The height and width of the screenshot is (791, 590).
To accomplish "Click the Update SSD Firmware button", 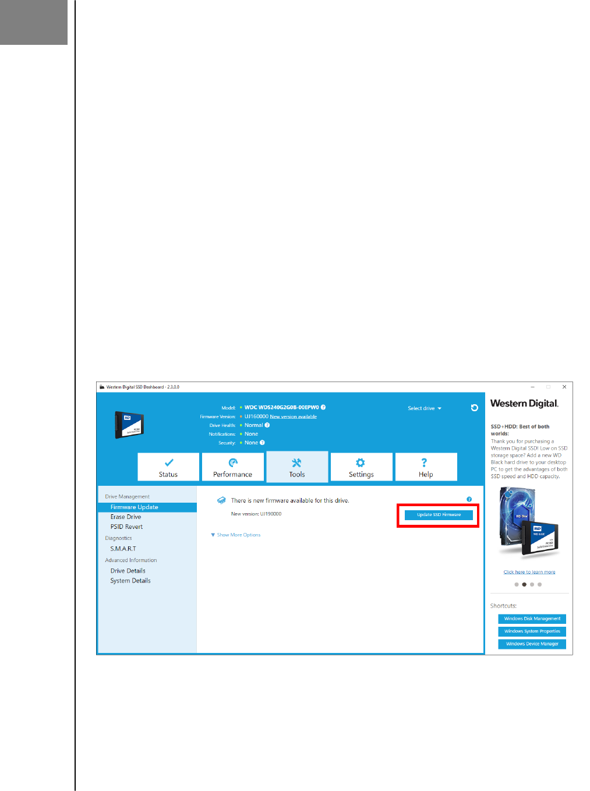I will point(439,515).
